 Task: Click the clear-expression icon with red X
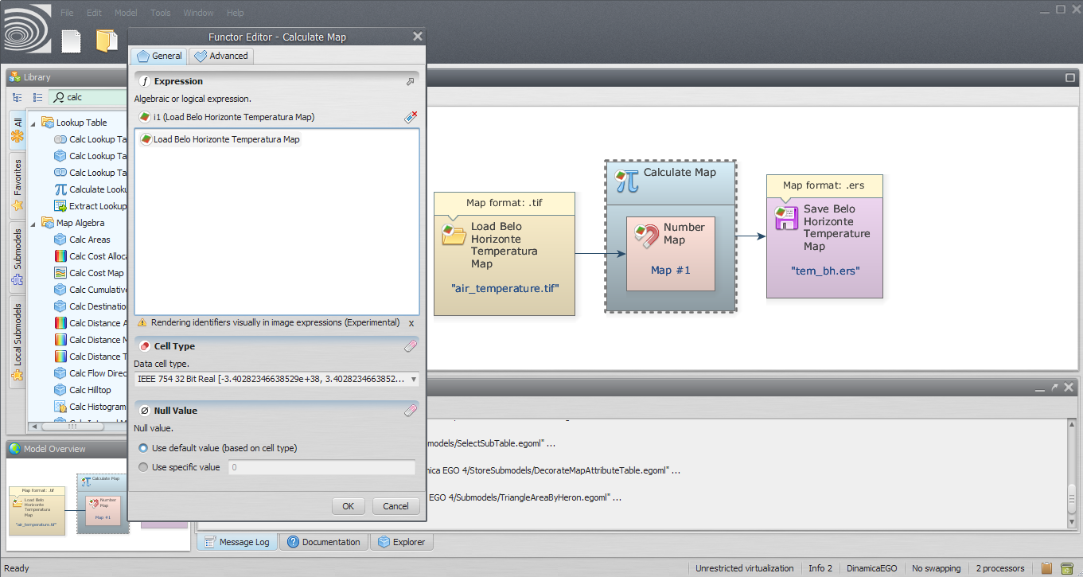(411, 117)
